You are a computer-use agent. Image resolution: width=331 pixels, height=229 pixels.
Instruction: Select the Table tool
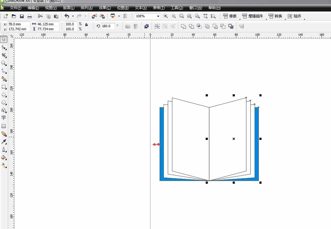tap(4, 126)
